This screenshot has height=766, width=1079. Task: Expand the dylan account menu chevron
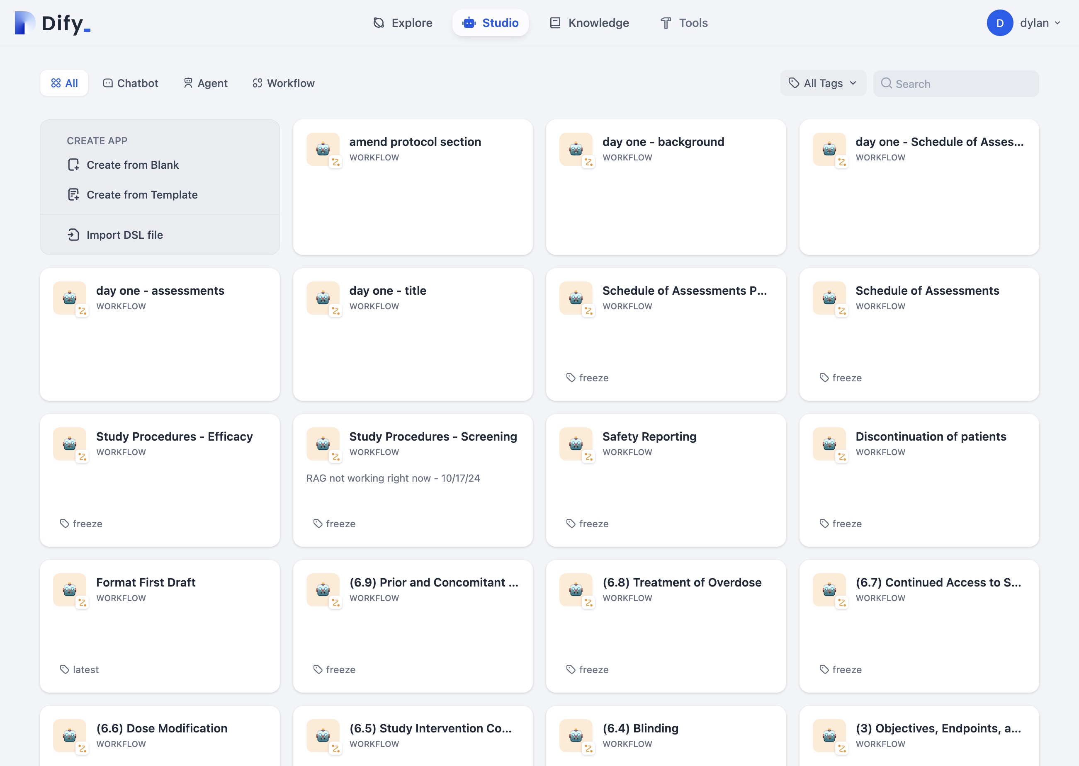coord(1057,23)
